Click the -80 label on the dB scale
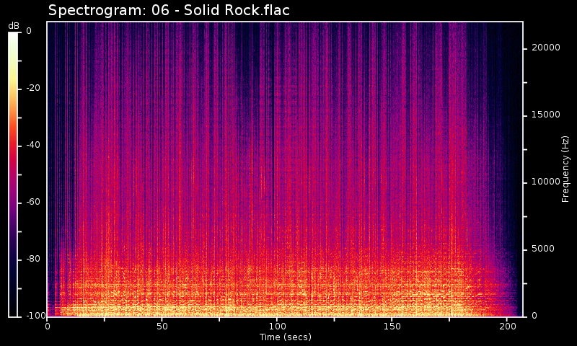The image size is (577, 346). [32, 259]
